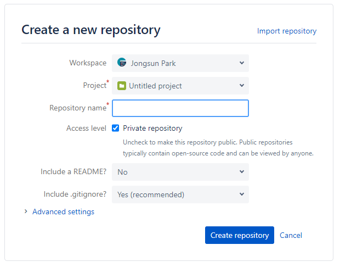Open the Import repository link

tap(287, 31)
